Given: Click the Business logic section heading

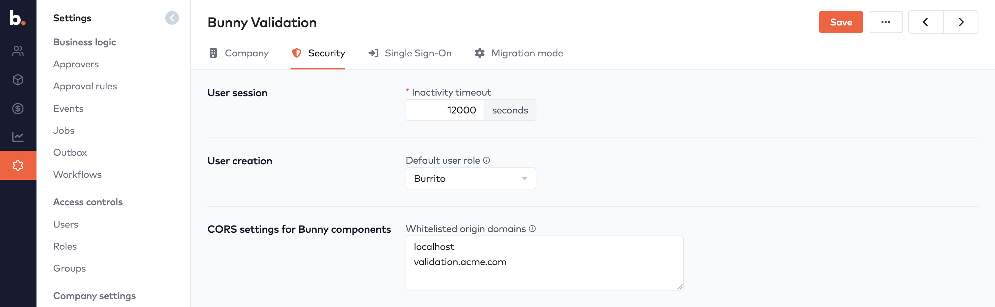Looking at the screenshot, I should point(85,42).
